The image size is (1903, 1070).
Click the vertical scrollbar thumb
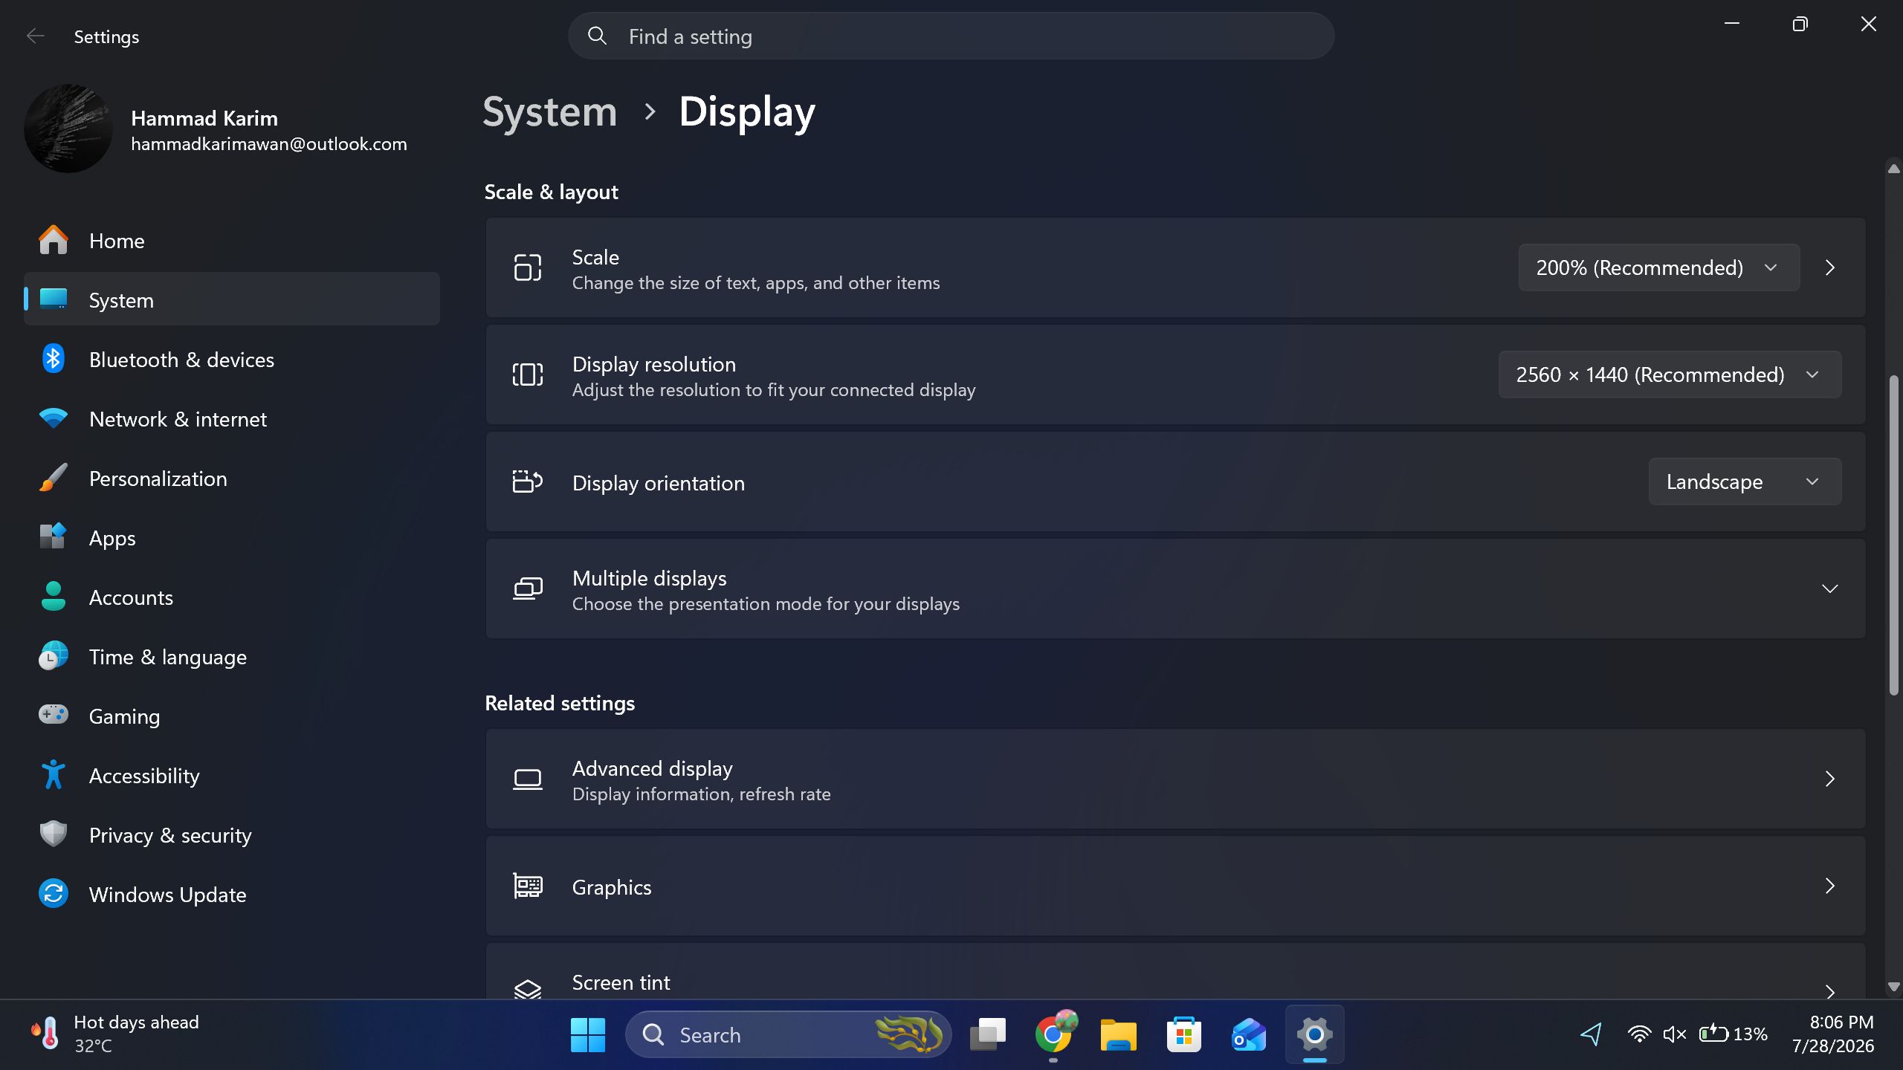click(x=1893, y=535)
